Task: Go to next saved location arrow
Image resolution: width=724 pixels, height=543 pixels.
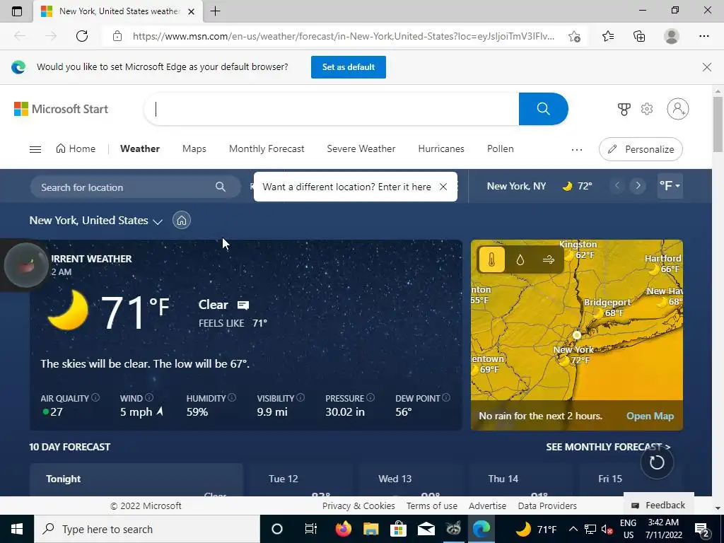Action: [x=638, y=186]
